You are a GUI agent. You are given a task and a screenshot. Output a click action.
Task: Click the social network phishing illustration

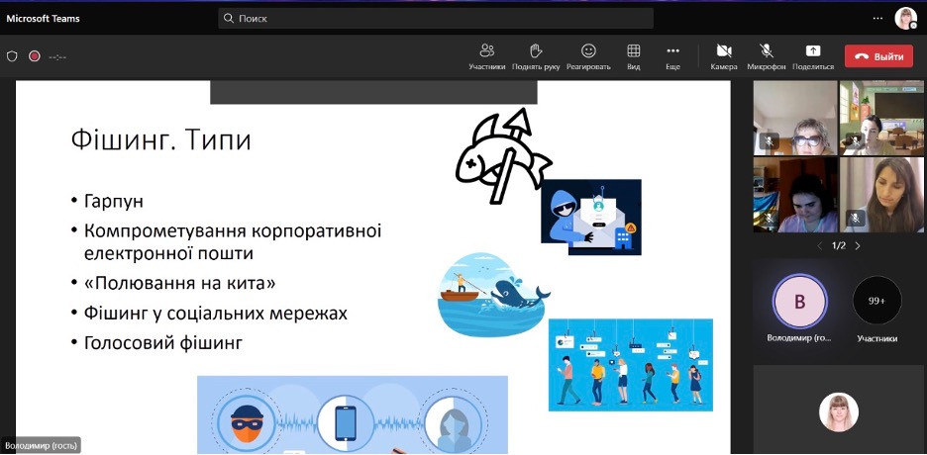(x=631, y=365)
